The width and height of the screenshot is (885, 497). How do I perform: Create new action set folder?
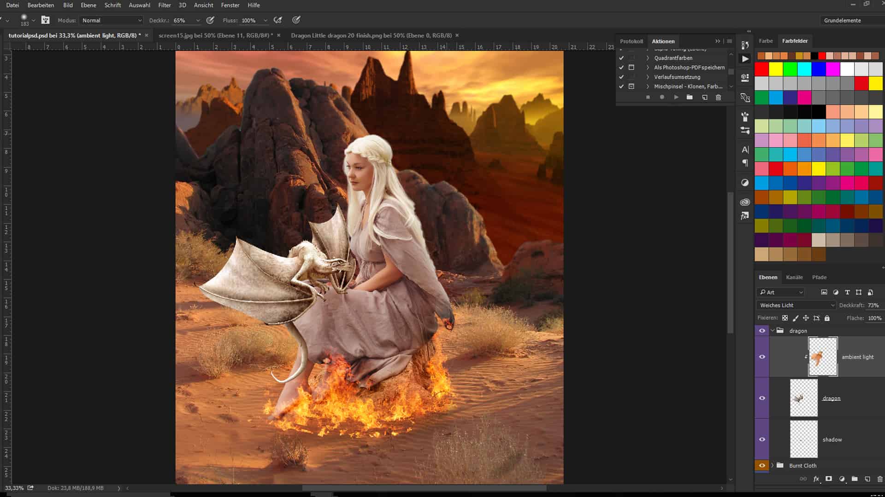[x=690, y=97]
